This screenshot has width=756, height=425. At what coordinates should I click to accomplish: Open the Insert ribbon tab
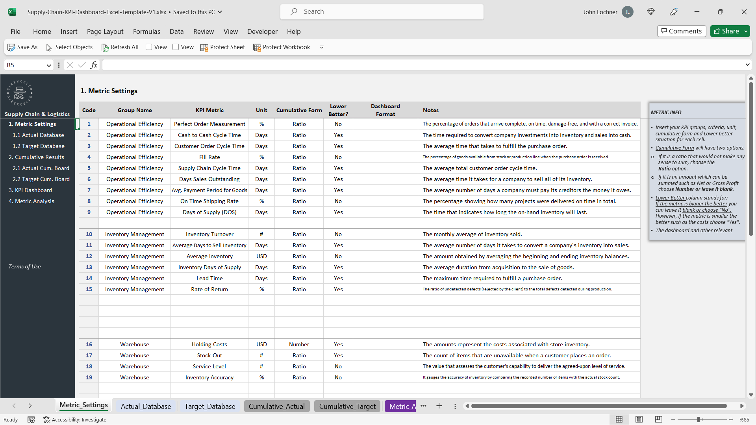69,31
